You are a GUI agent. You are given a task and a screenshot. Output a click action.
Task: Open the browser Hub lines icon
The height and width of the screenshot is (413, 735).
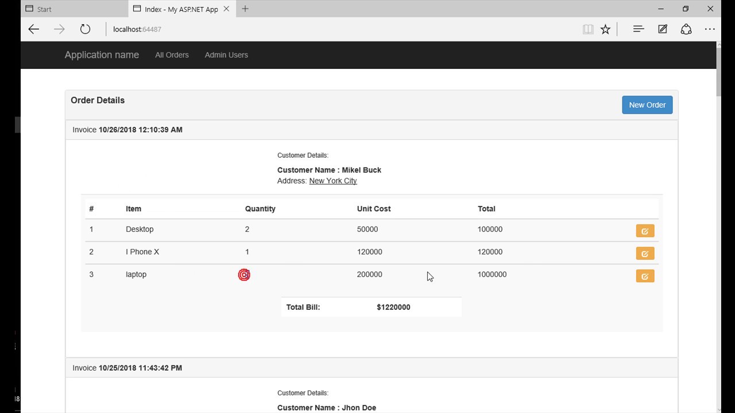tap(639, 29)
